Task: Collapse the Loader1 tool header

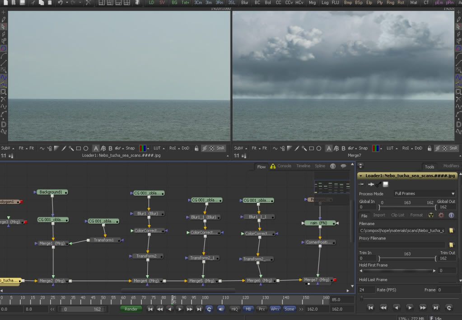Action: point(361,176)
